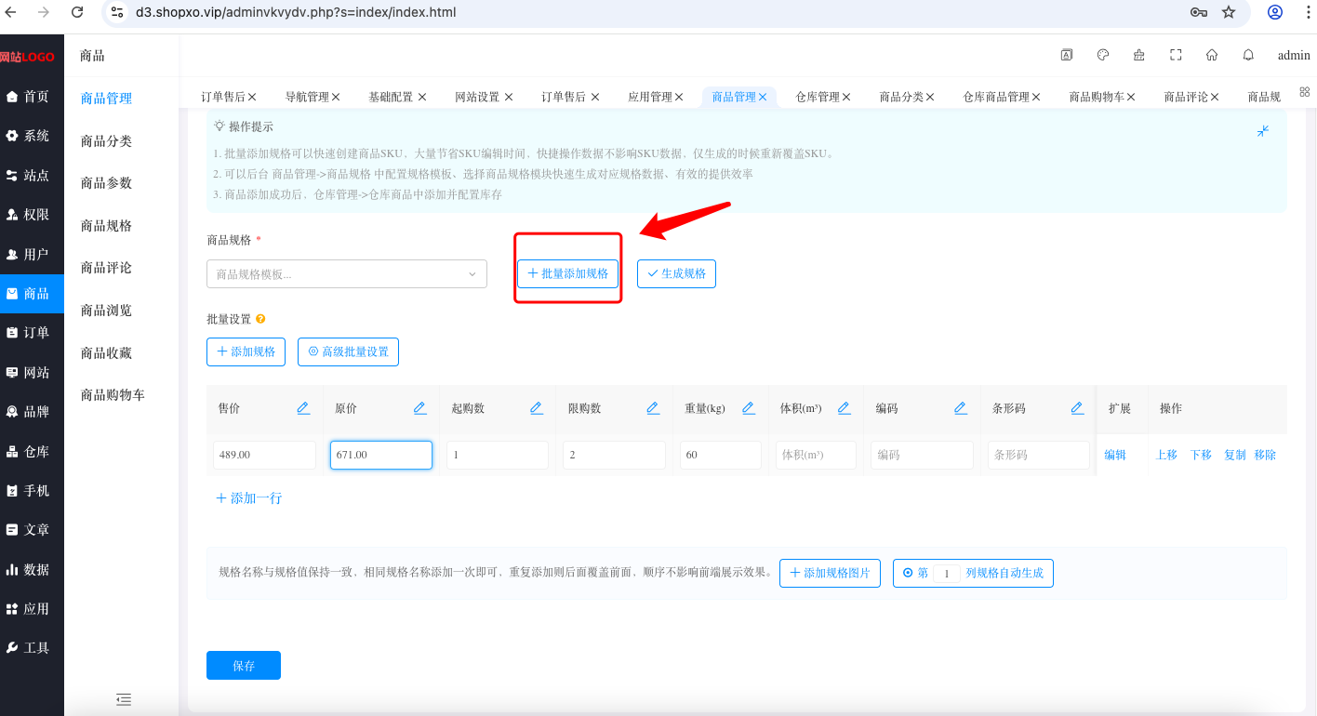Click the 生成规格 button
This screenshot has height=716, width=1317.
pyautogui.click(x=676, y=273)
